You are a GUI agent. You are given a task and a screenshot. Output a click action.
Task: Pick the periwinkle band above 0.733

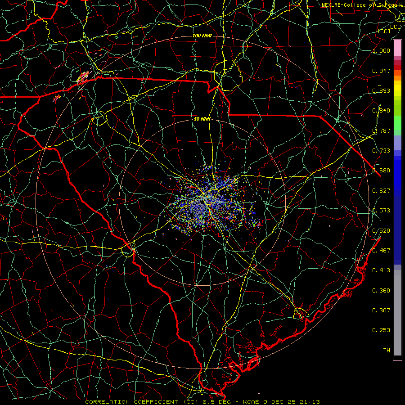tap(397, 143)
